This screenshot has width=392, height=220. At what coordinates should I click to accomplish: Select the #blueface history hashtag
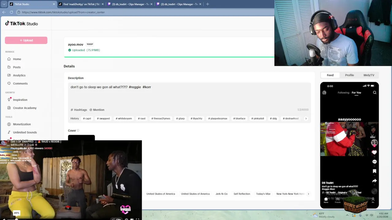[239, 119]
